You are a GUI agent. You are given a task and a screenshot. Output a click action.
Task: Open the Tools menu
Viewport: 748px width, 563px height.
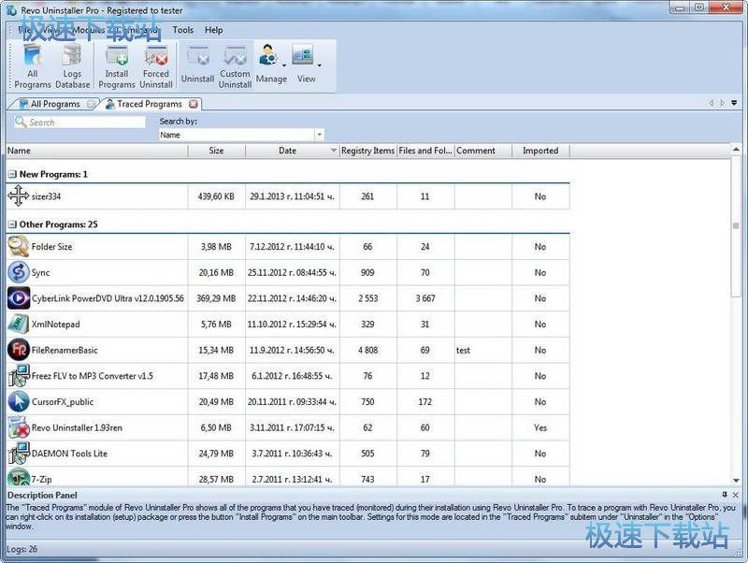point(182,30)
